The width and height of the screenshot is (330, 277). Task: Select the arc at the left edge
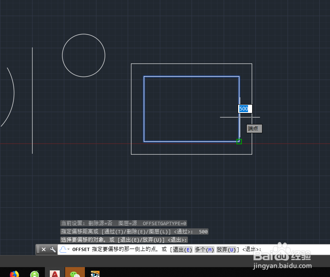click(x=14, y=93)
